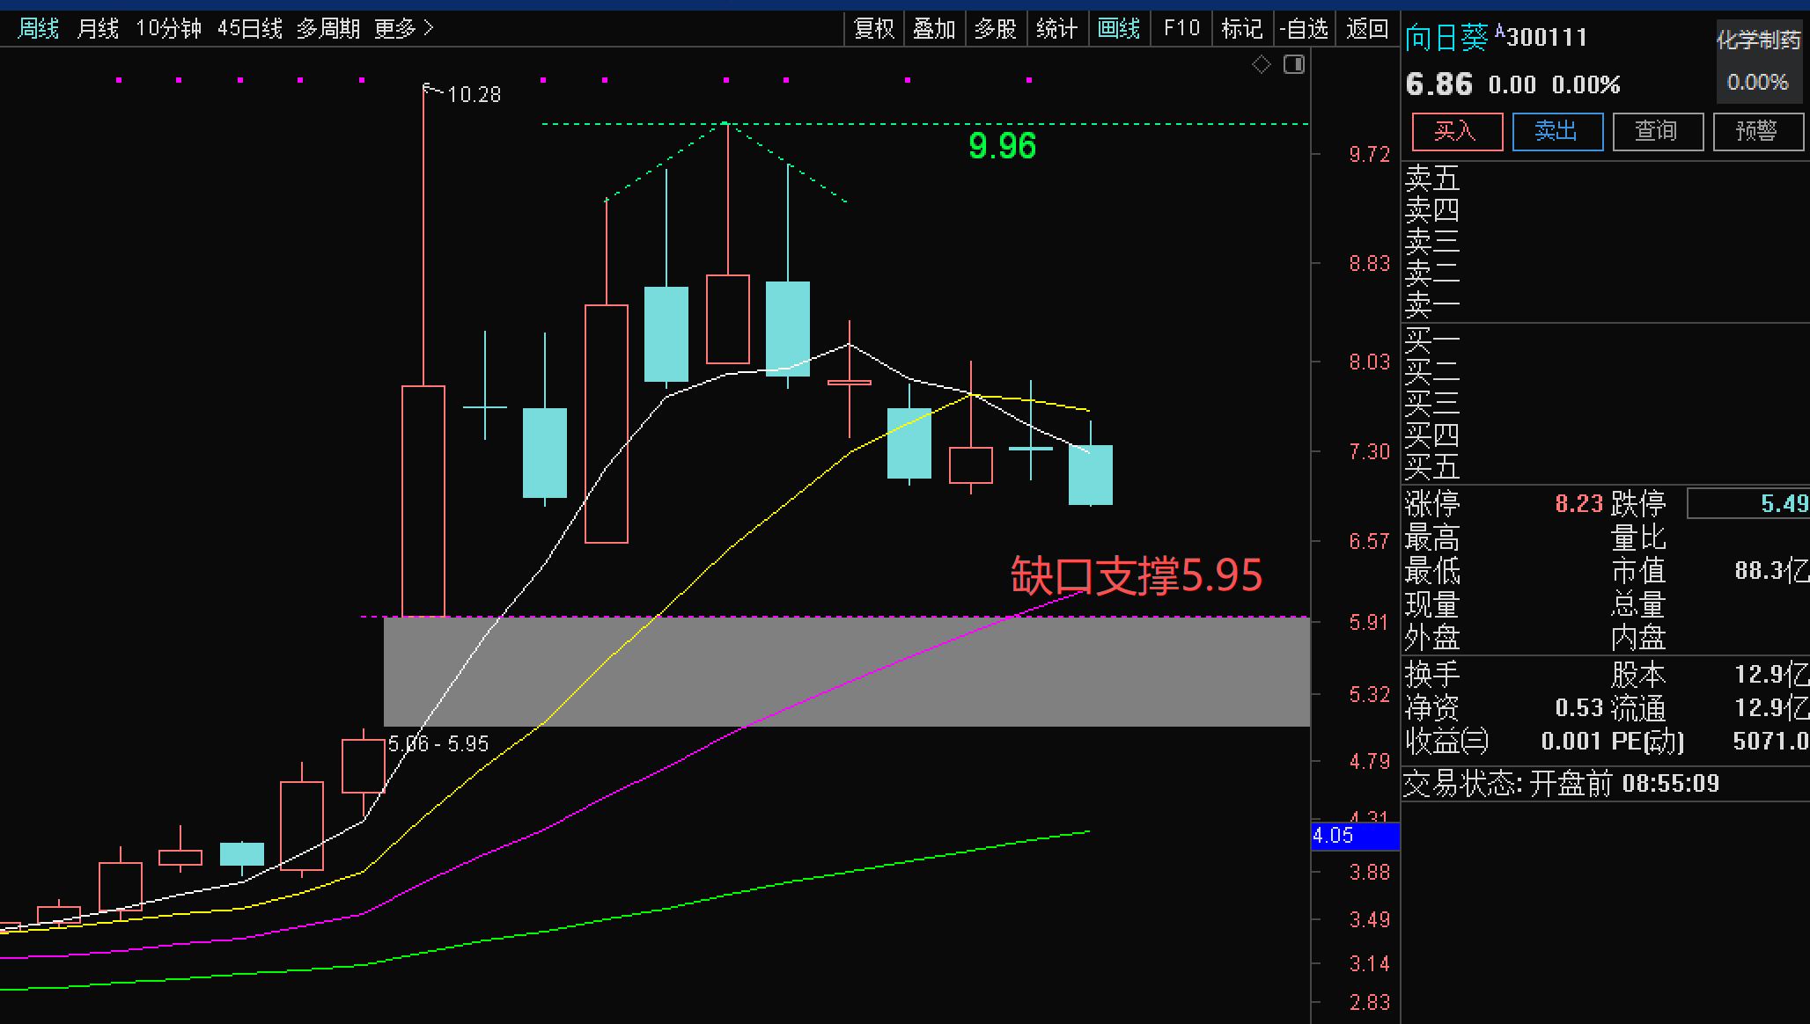Click the small A-share badge beside 300111

pyautogui.click(x=1500, y=33)
